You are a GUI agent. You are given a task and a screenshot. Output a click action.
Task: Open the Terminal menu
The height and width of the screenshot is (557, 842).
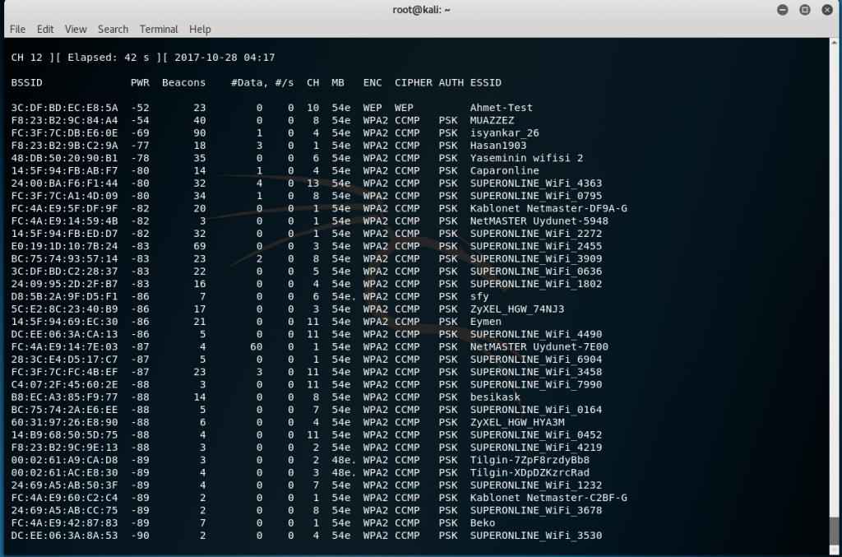tap(159, 29)
